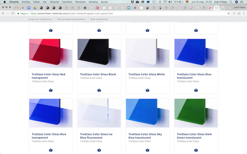Select the Long-term experience tab
This screenshot has height=154, width=247.
click(x=40, y=19)
